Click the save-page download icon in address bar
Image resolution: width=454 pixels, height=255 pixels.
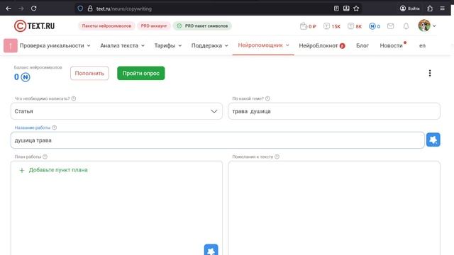(346, 8)
